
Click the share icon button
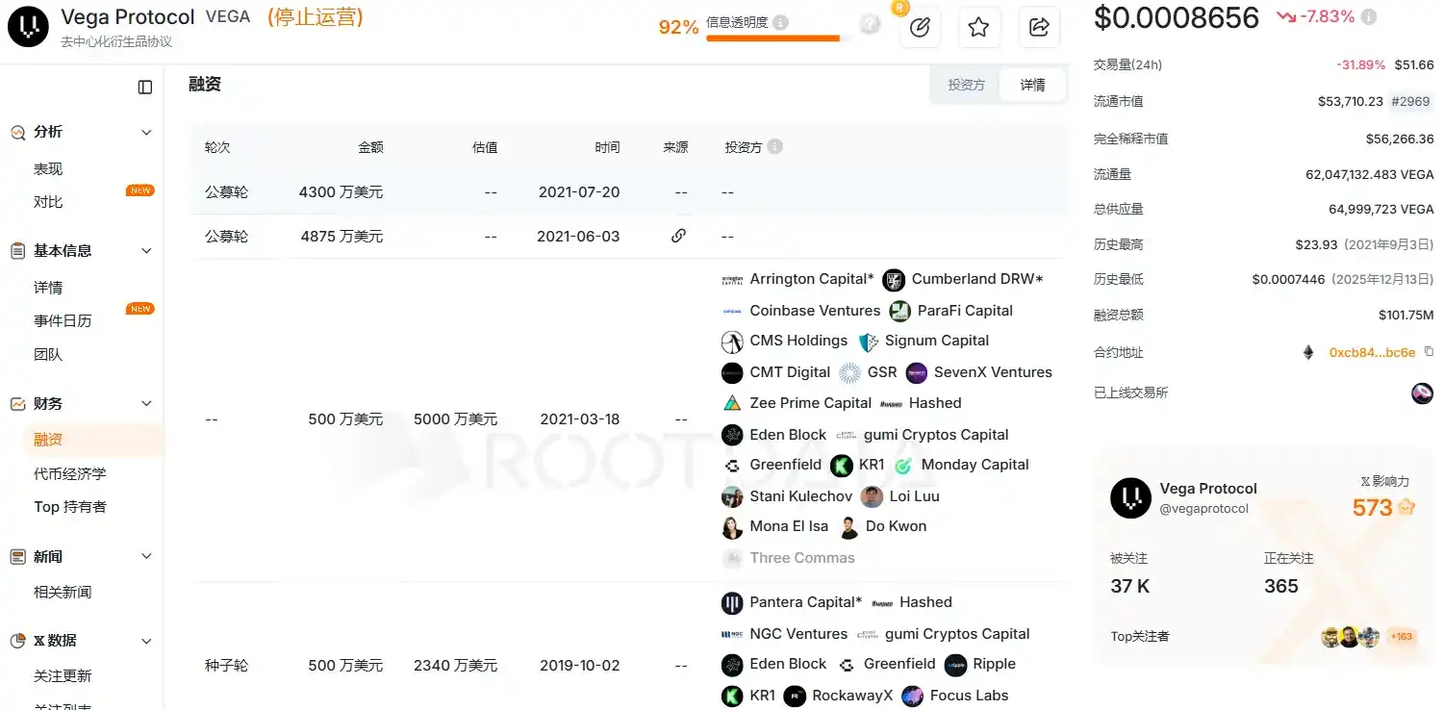coord(1039,28)
